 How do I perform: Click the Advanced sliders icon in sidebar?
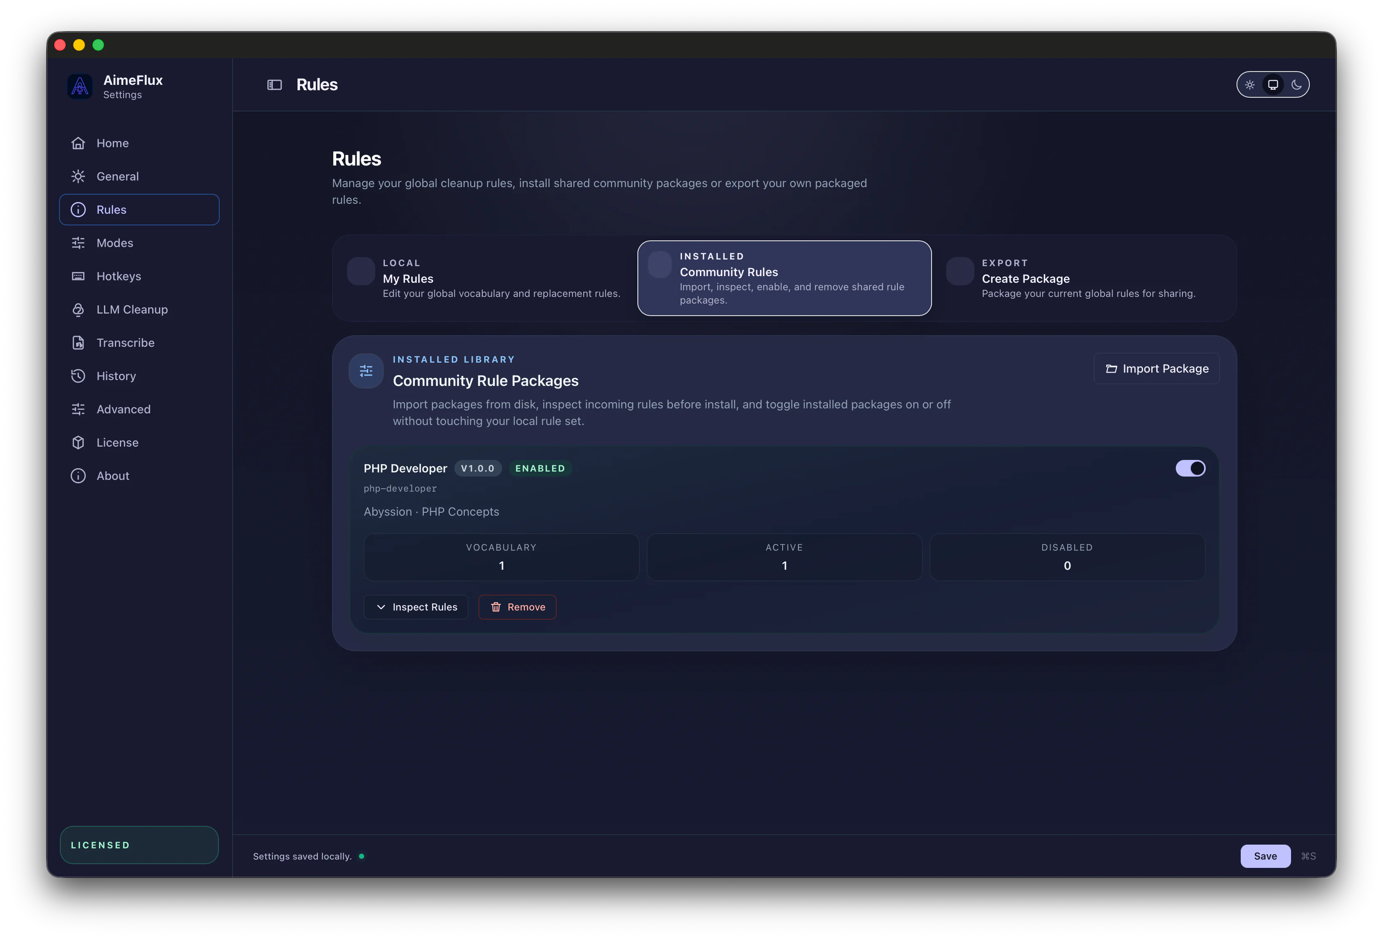pyautogui.click(x=78, y=410)
